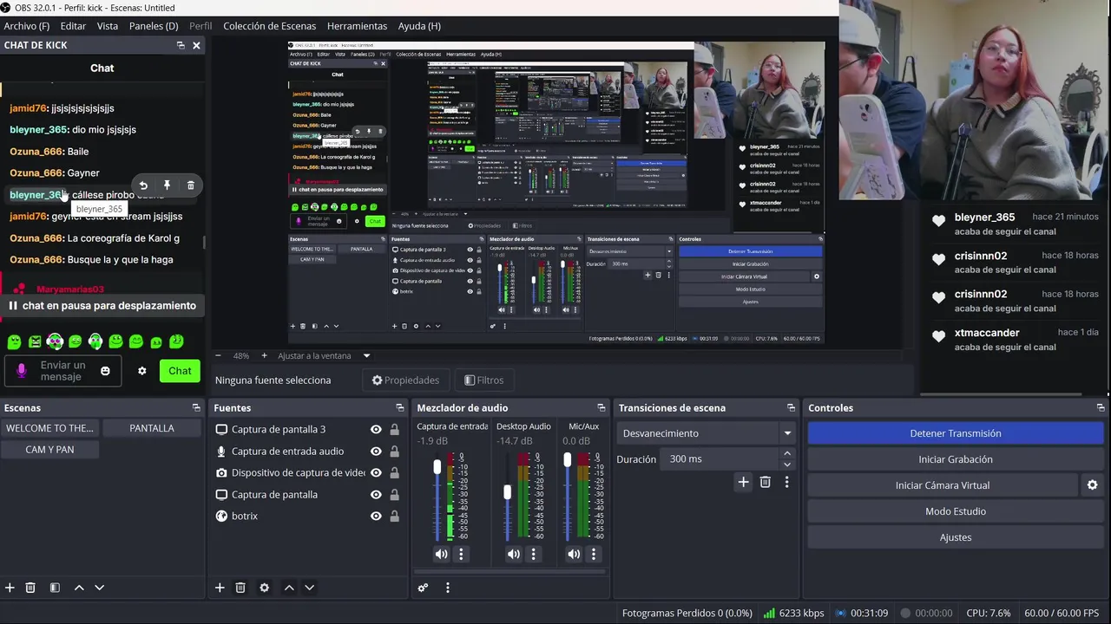Reply to the hovered chat message

tap(143, 185)
